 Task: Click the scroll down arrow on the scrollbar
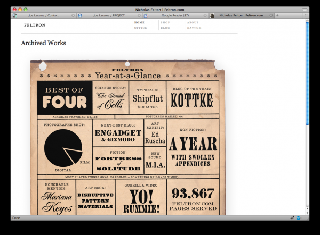point(307,212)
